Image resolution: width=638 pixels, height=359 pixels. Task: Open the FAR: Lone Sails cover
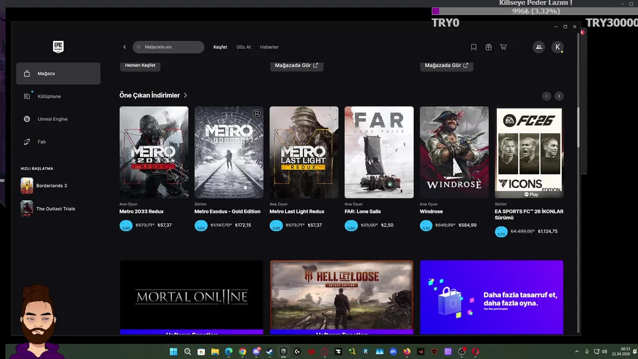coord(379,152)
